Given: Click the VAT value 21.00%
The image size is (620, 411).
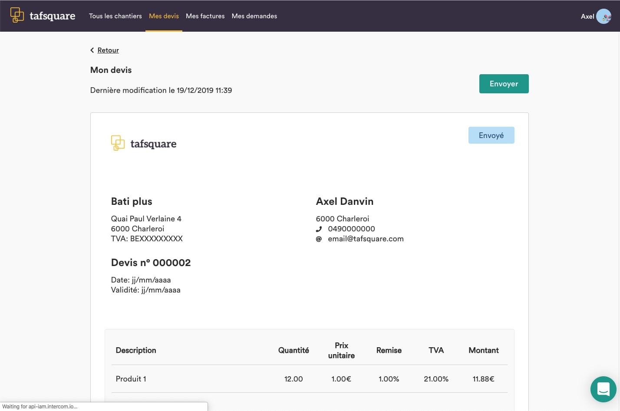Looking at the screenshot, I should click(x=436, y=379).
